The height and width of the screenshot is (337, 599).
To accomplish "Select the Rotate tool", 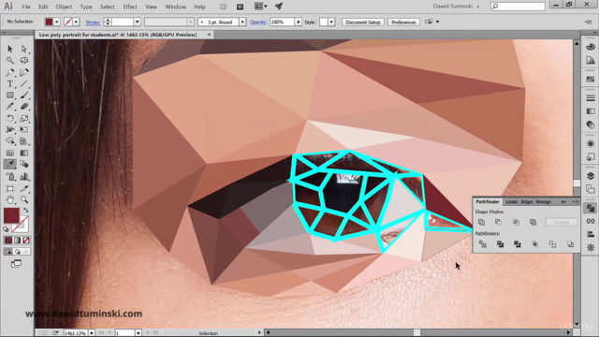I will tap(10, 119).
